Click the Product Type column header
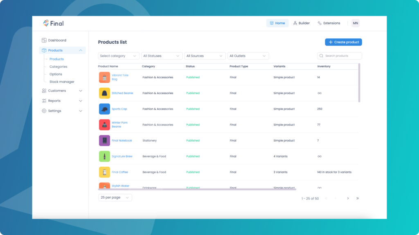 tap(239, 67)
